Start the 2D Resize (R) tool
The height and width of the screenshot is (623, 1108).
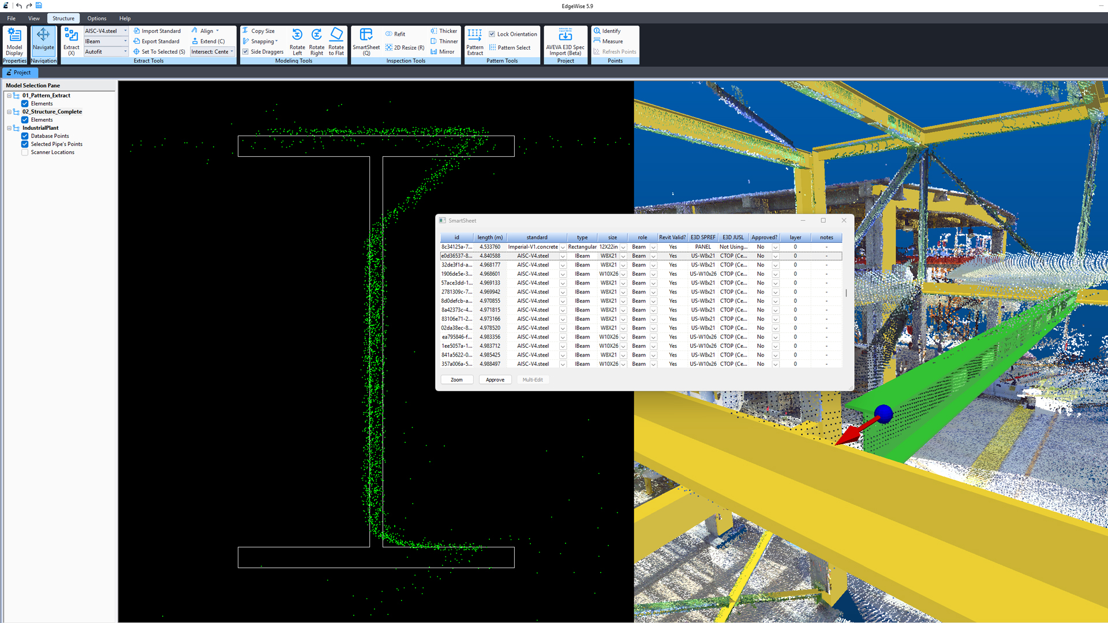pos(405,47)
